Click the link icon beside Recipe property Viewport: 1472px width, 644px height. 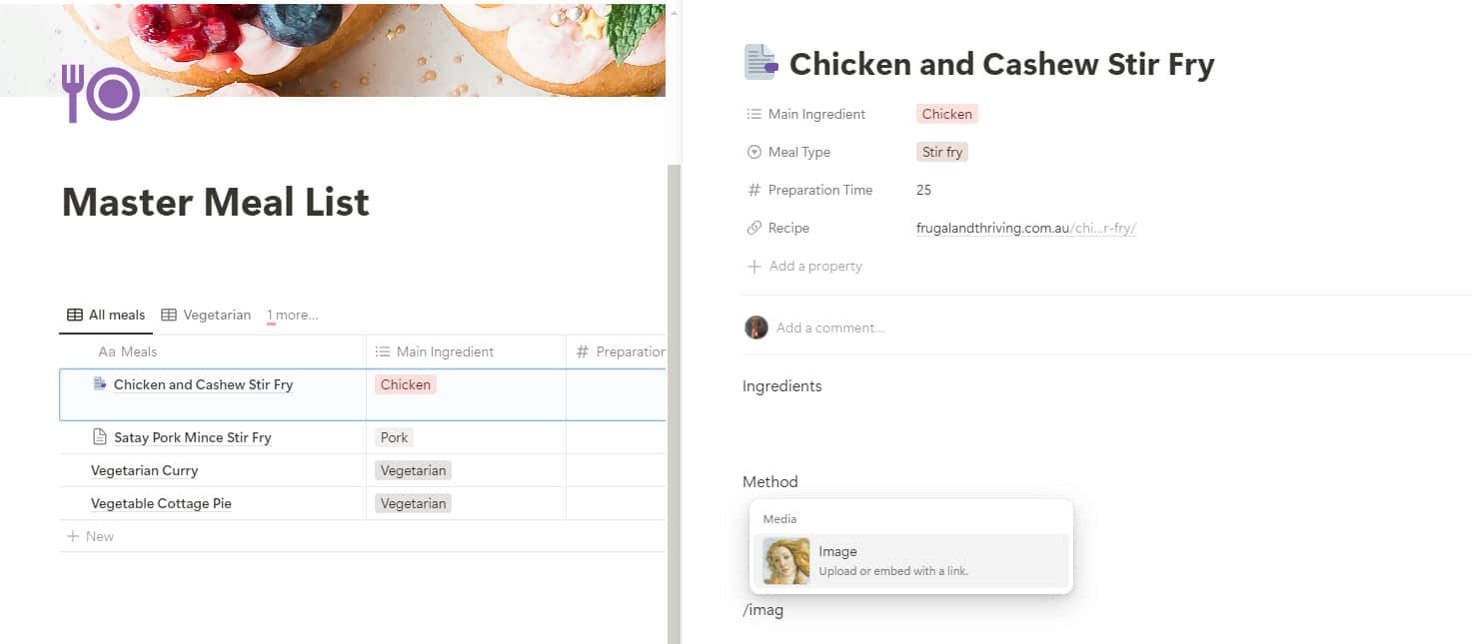point(754,228)
